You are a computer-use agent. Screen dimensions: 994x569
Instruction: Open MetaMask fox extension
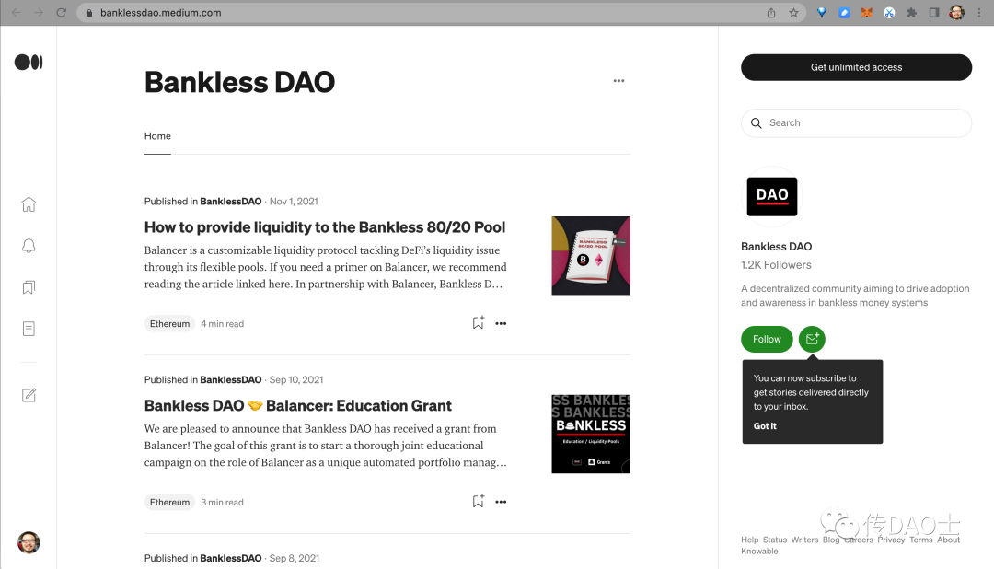point(867,13)
